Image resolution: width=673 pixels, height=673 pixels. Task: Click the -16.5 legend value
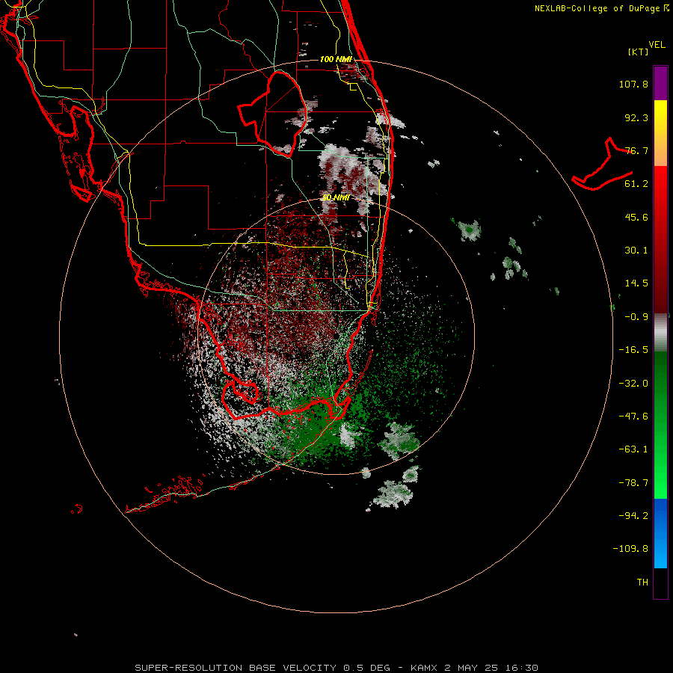pos(633,350)
